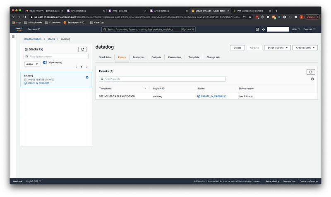Open the Create stack dropdown
The height and width of the screenshot is (197, 331).
click(305, 47)
